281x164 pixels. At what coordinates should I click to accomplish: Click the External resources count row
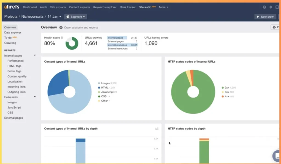pyautogui.click(x=122, y=49)
